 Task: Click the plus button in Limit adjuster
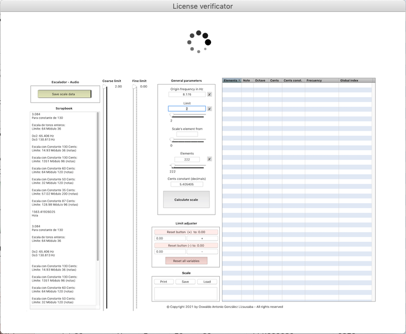[202, 238]
